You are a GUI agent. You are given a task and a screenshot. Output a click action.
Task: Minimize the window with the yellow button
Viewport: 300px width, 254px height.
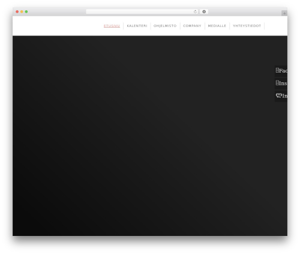(22, 11)
